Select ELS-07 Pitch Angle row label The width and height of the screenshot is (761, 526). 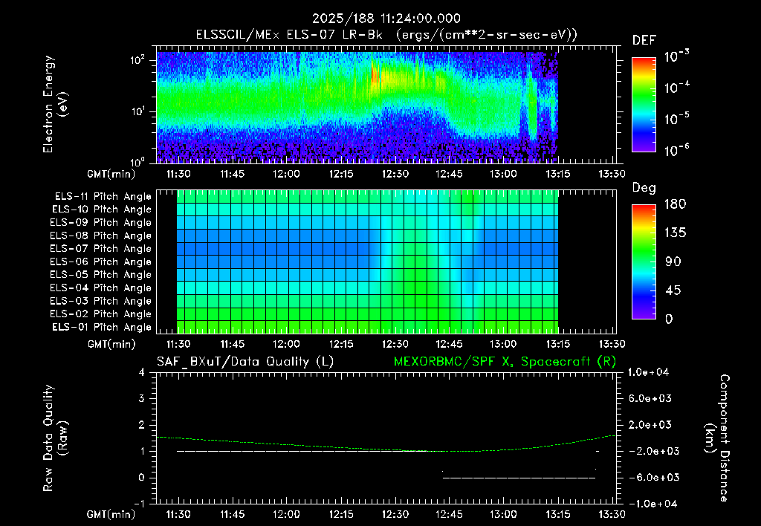tap(101, 248)
